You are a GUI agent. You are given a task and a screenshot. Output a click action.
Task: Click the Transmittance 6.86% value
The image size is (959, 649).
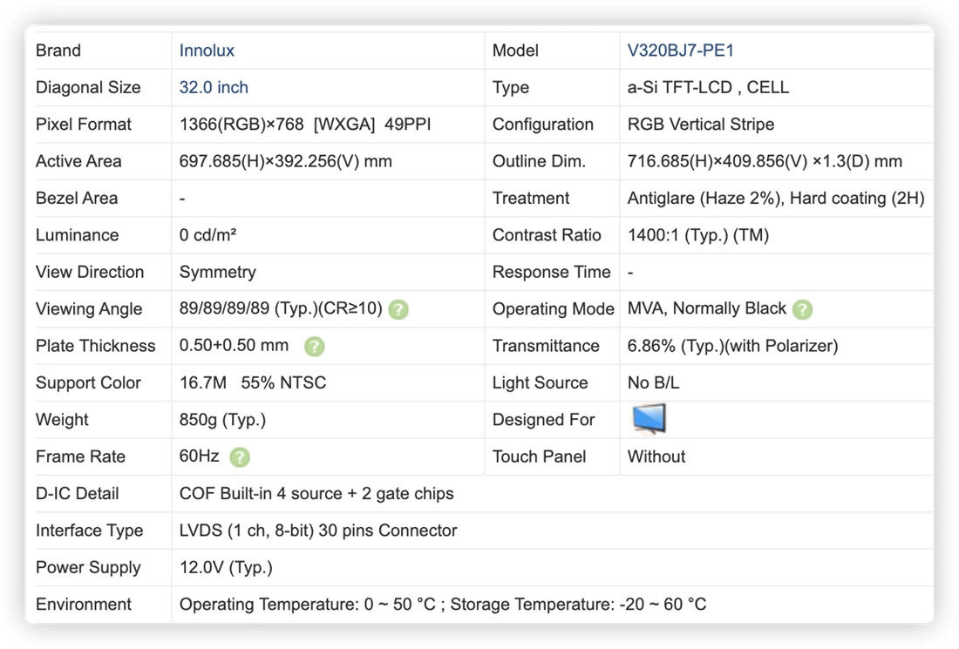pos(732,346)
